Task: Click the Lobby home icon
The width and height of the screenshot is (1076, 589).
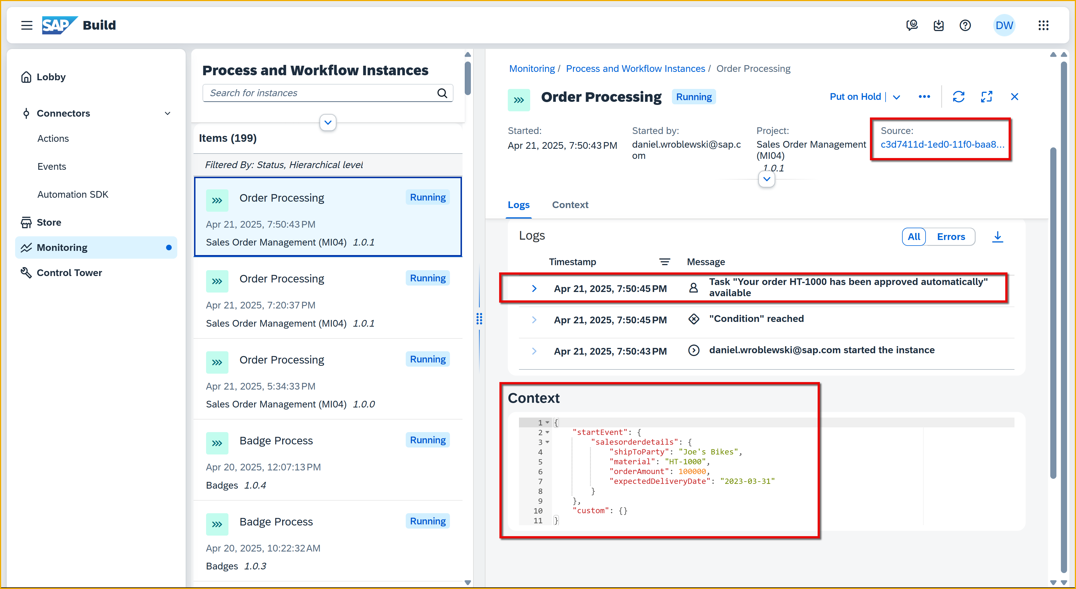Action: (x=26, y=77)
